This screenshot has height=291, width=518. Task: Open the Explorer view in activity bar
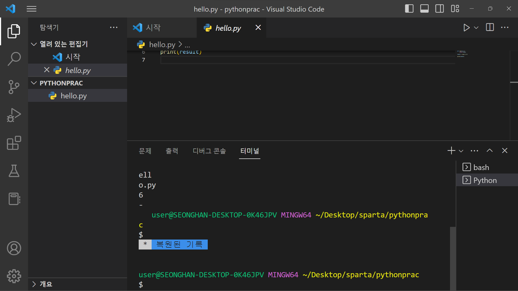click(x=14, y=31)
